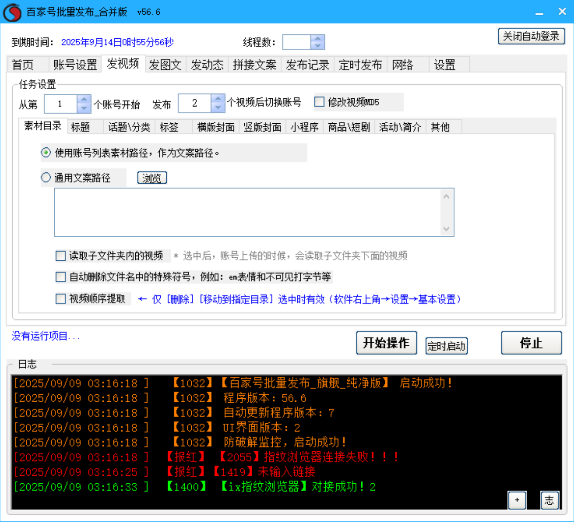Open the 竖版封面 sub-tab
This screenshot has width=574, height=522.
tap(262, 127)
